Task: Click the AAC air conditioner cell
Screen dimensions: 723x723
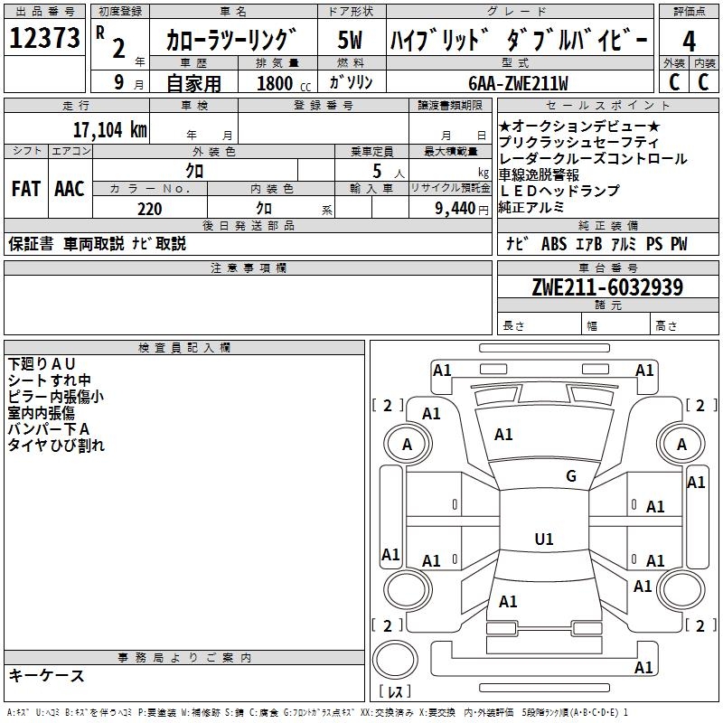Action: coord(70,188)
